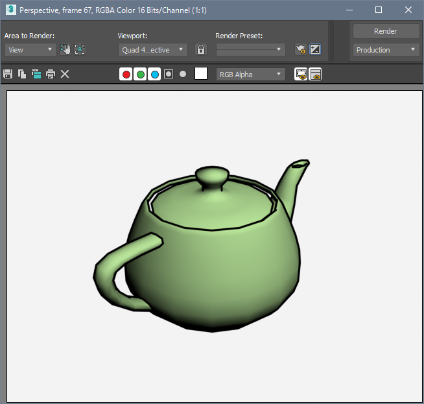
Task: Expand the Production render mode dropdown
Action: [386, 50]
